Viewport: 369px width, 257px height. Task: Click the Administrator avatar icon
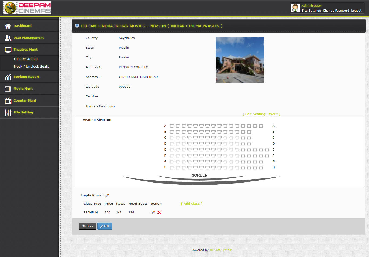coord(295,8)
